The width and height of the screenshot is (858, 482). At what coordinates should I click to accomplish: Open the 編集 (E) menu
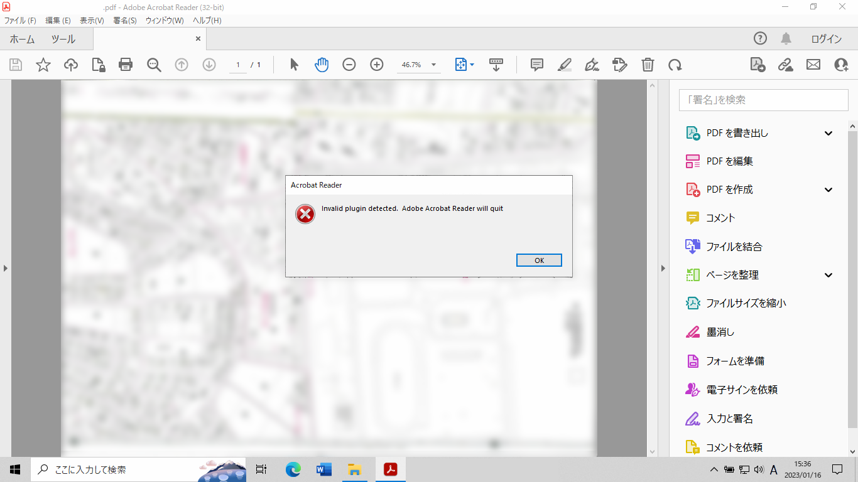58,21
